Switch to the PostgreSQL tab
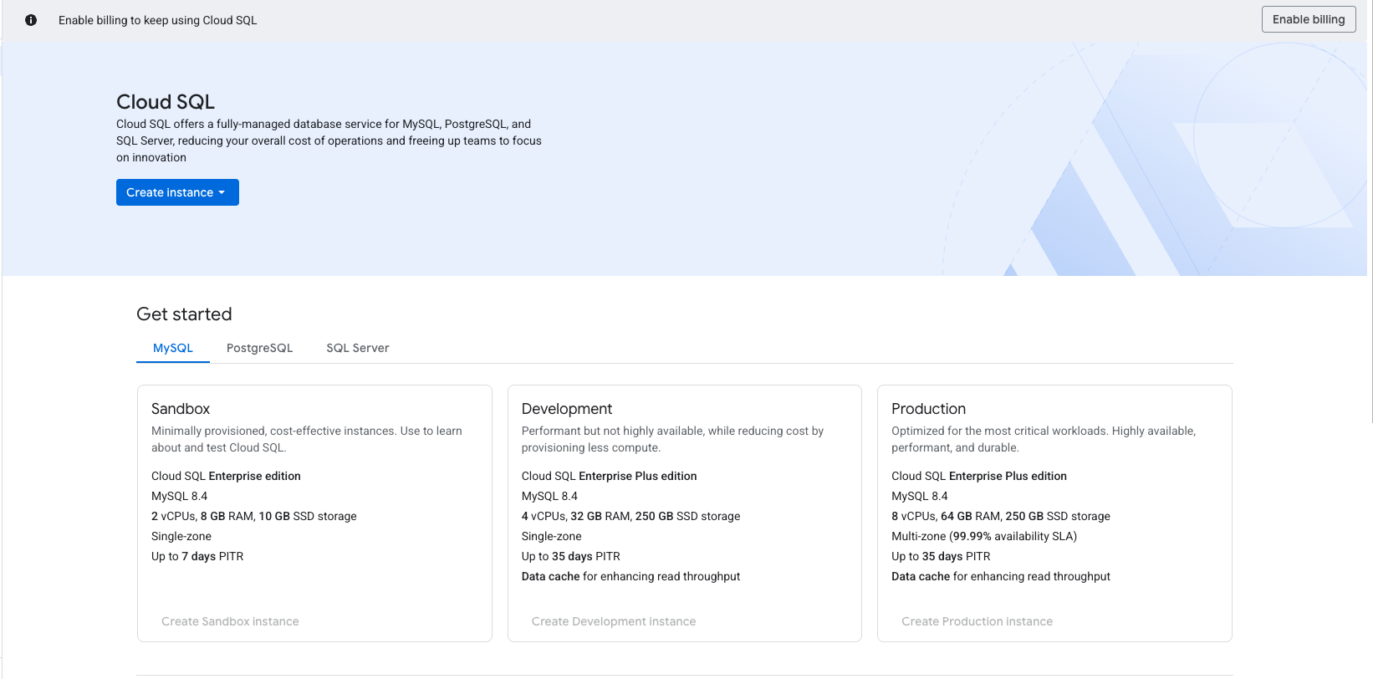Image resolution: width=1373 pixels, height=679 pixels. pos(259,348)
